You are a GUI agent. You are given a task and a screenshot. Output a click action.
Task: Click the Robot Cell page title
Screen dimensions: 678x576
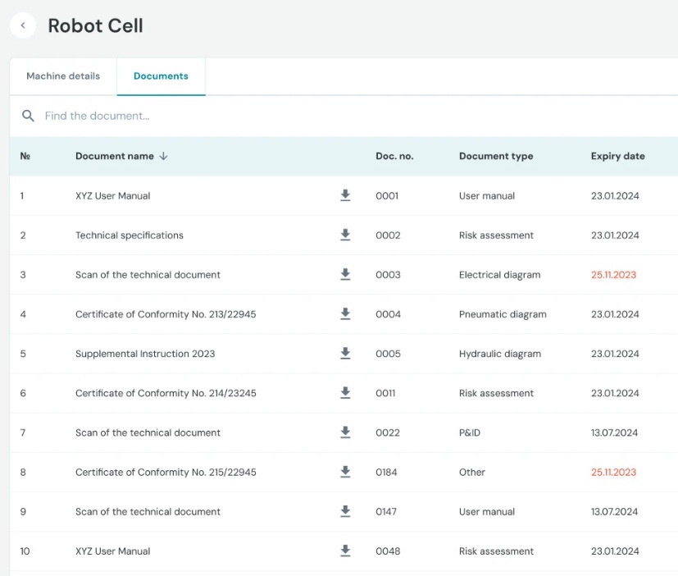point(95,25)
